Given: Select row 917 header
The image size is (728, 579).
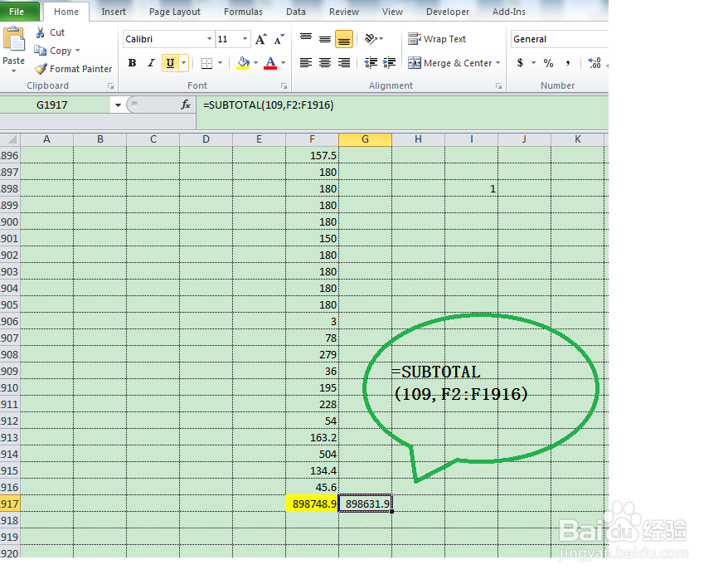Looking at the screenshot, I should 10,504.
